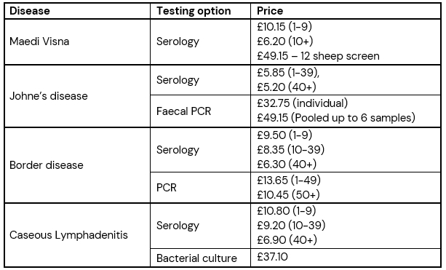446x270 pixels.
Task: Click the £32.75 (individual) price text
Action: point(302,103)
